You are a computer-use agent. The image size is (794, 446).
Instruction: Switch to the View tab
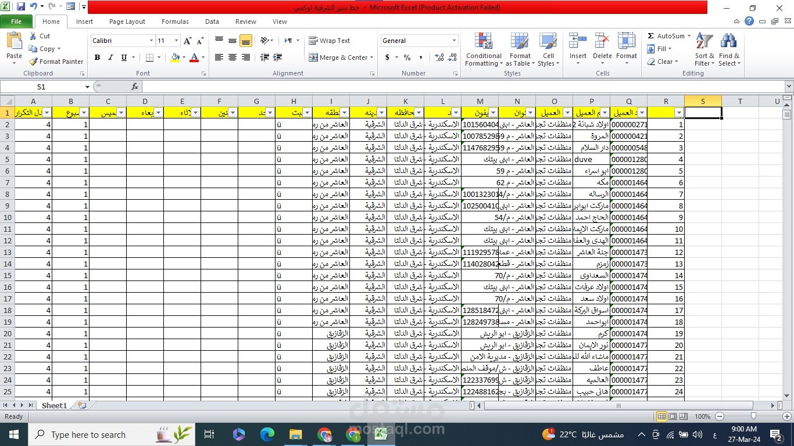(x=280, y=21)
